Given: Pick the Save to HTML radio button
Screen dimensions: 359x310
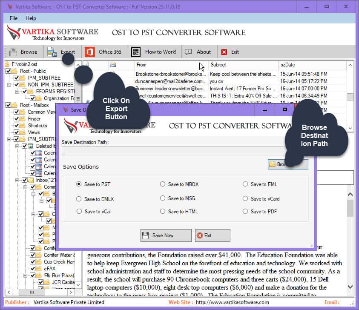Looking at the screenshot, I should pos(163,211).
